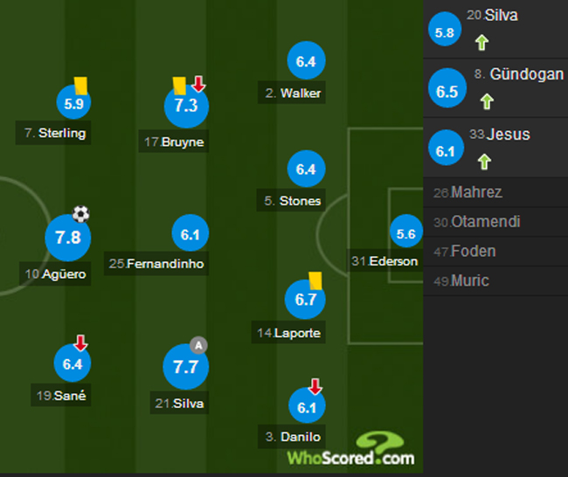The image size is (568, 477).
Task: Click the assist badge above Silva
Action: pos(198,345)
